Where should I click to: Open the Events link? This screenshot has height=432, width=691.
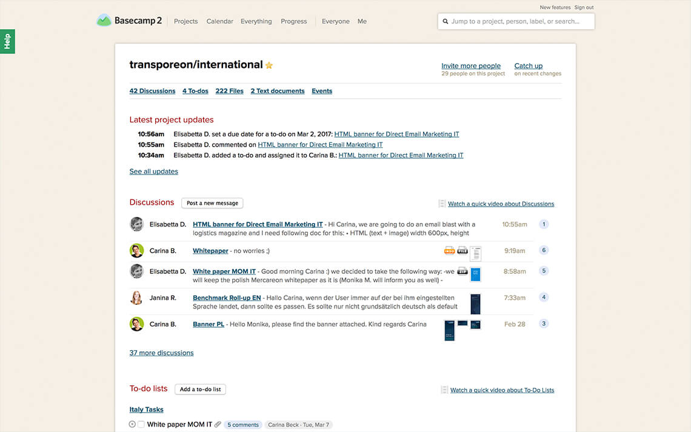click(322, 91)
